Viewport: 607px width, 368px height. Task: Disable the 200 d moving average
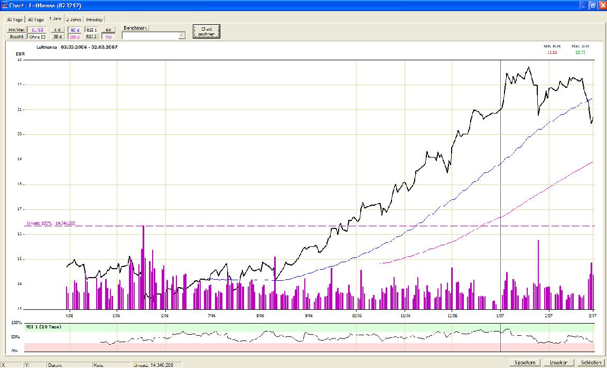[x=74, y=36]
